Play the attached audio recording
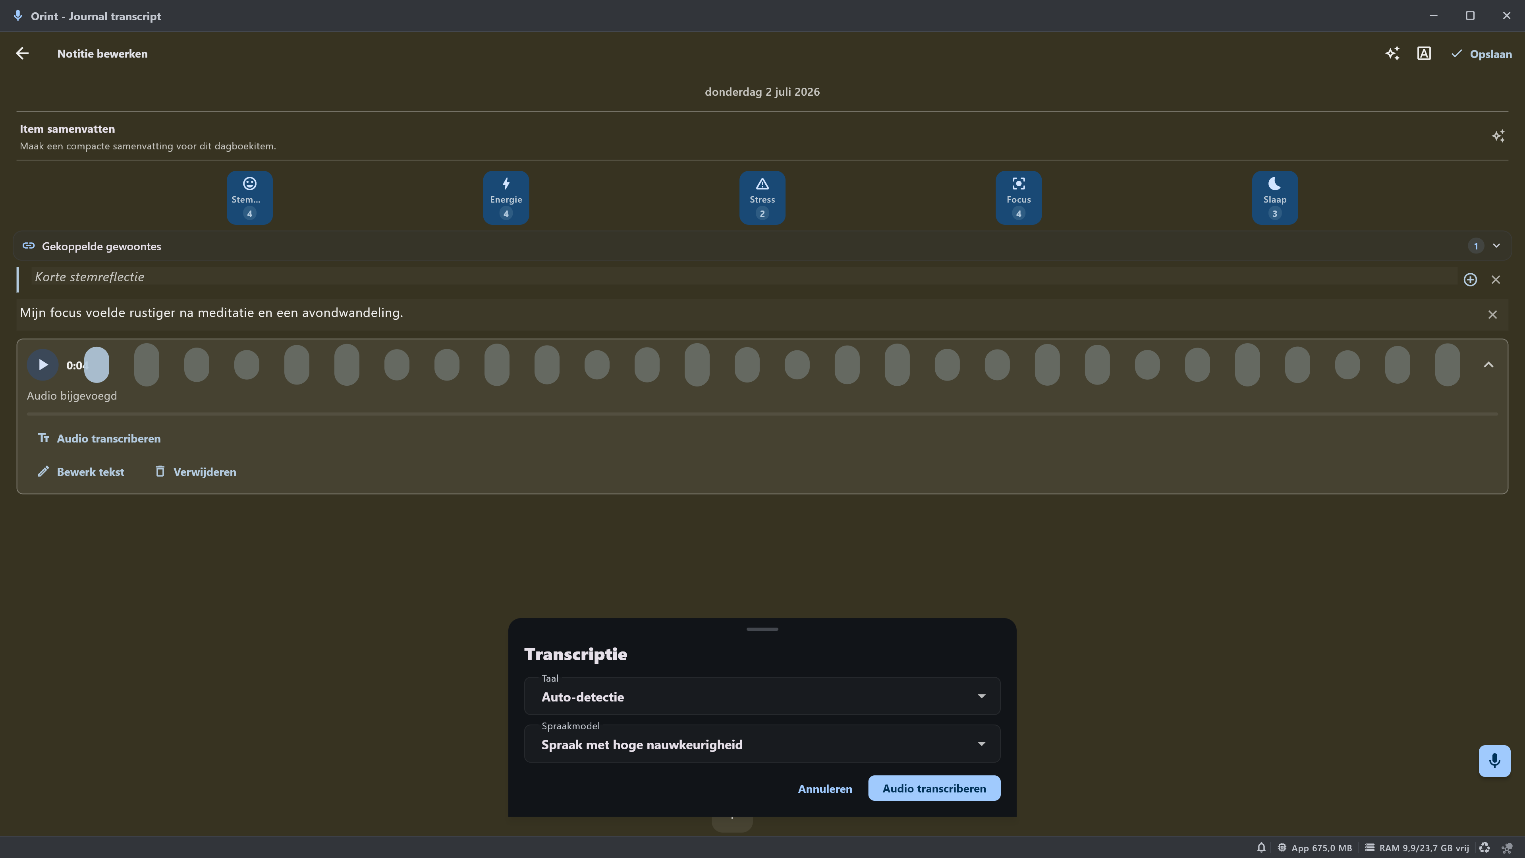The width and height of the screenshot is (1525, 858). coord(42,365)
